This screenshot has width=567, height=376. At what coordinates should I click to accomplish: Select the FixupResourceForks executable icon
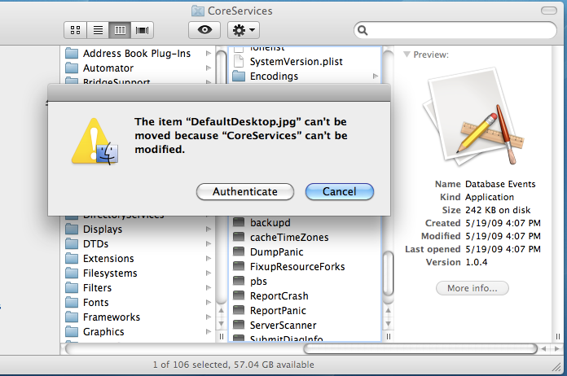pyautogui.click(x=239, y=266)
